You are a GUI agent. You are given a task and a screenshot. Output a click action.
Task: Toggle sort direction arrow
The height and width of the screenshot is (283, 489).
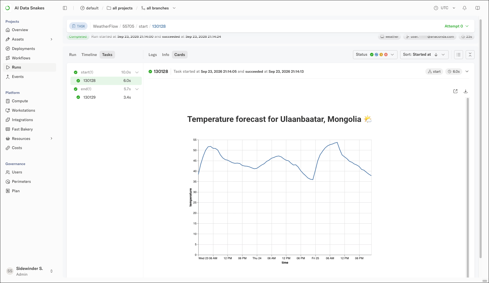coord(436,55)
